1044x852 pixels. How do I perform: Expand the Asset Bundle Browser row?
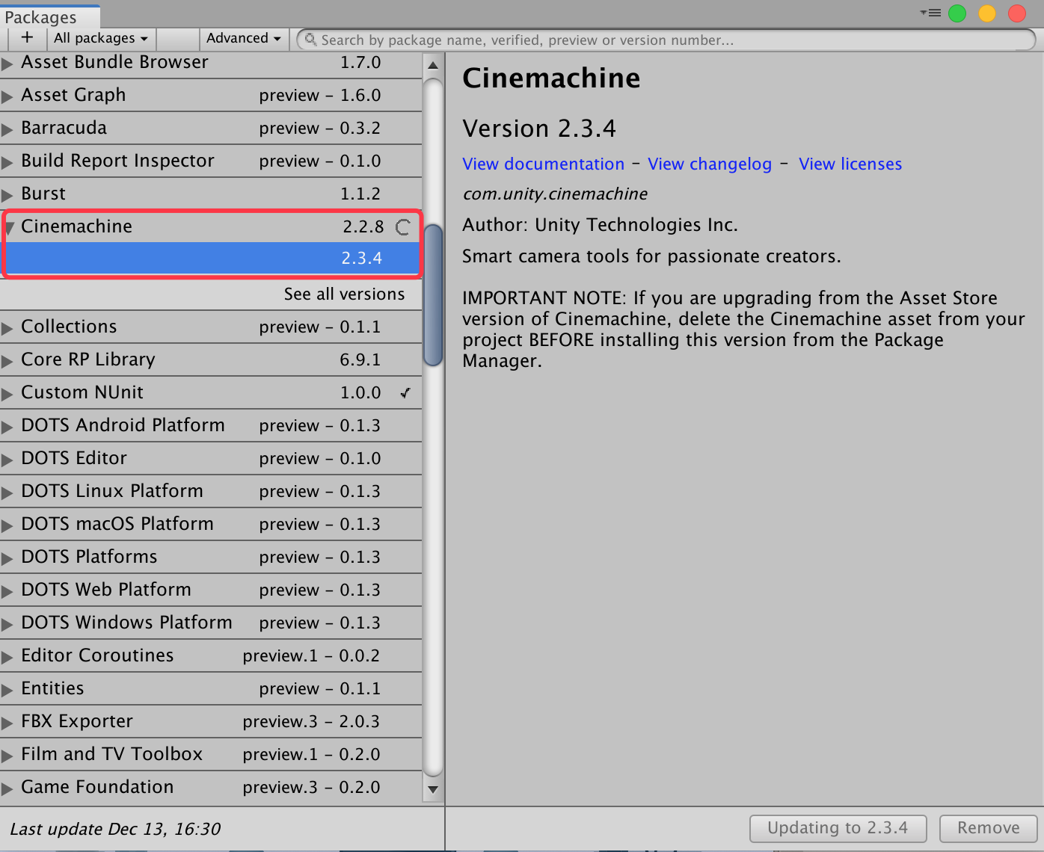[x=7, y=64]
